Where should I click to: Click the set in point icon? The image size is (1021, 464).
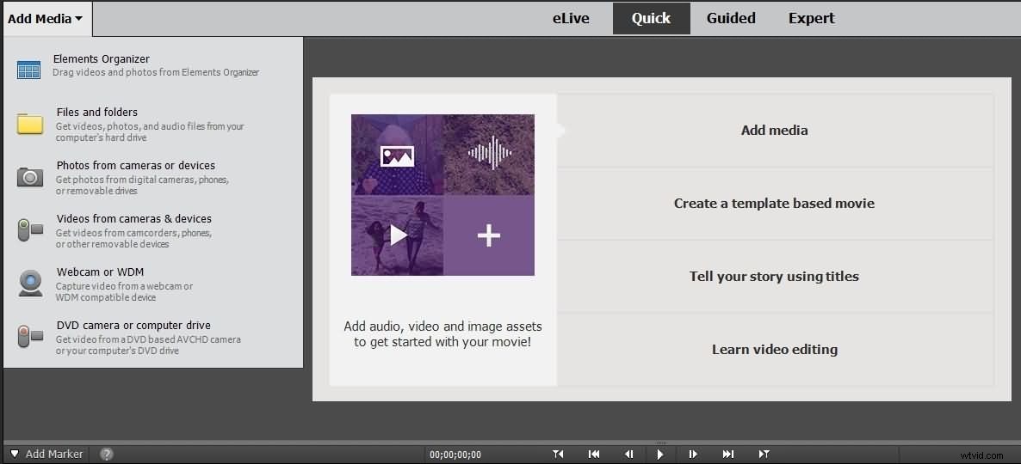[558, 455]
